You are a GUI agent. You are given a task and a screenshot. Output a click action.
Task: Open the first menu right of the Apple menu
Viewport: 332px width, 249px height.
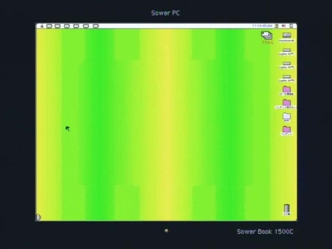[49, 26]
